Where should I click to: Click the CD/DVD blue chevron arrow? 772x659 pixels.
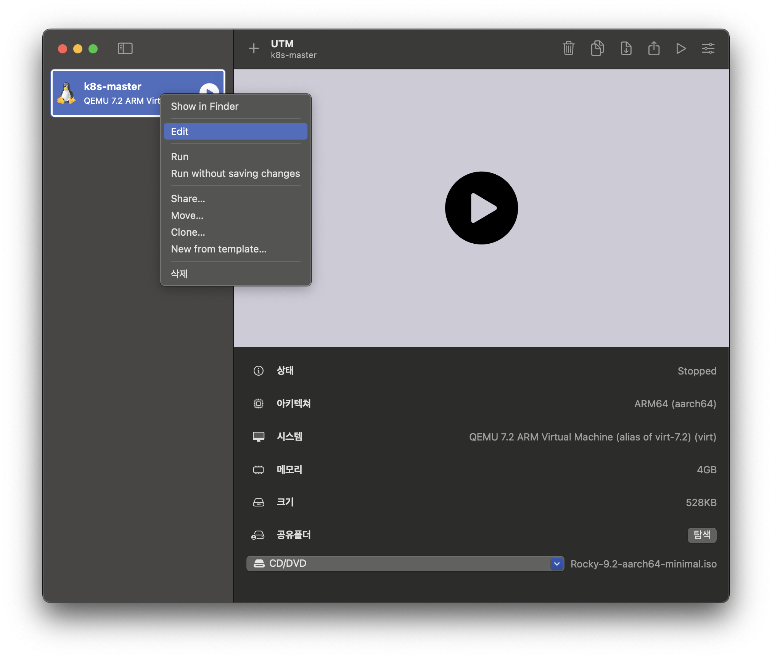pos(557,564)
